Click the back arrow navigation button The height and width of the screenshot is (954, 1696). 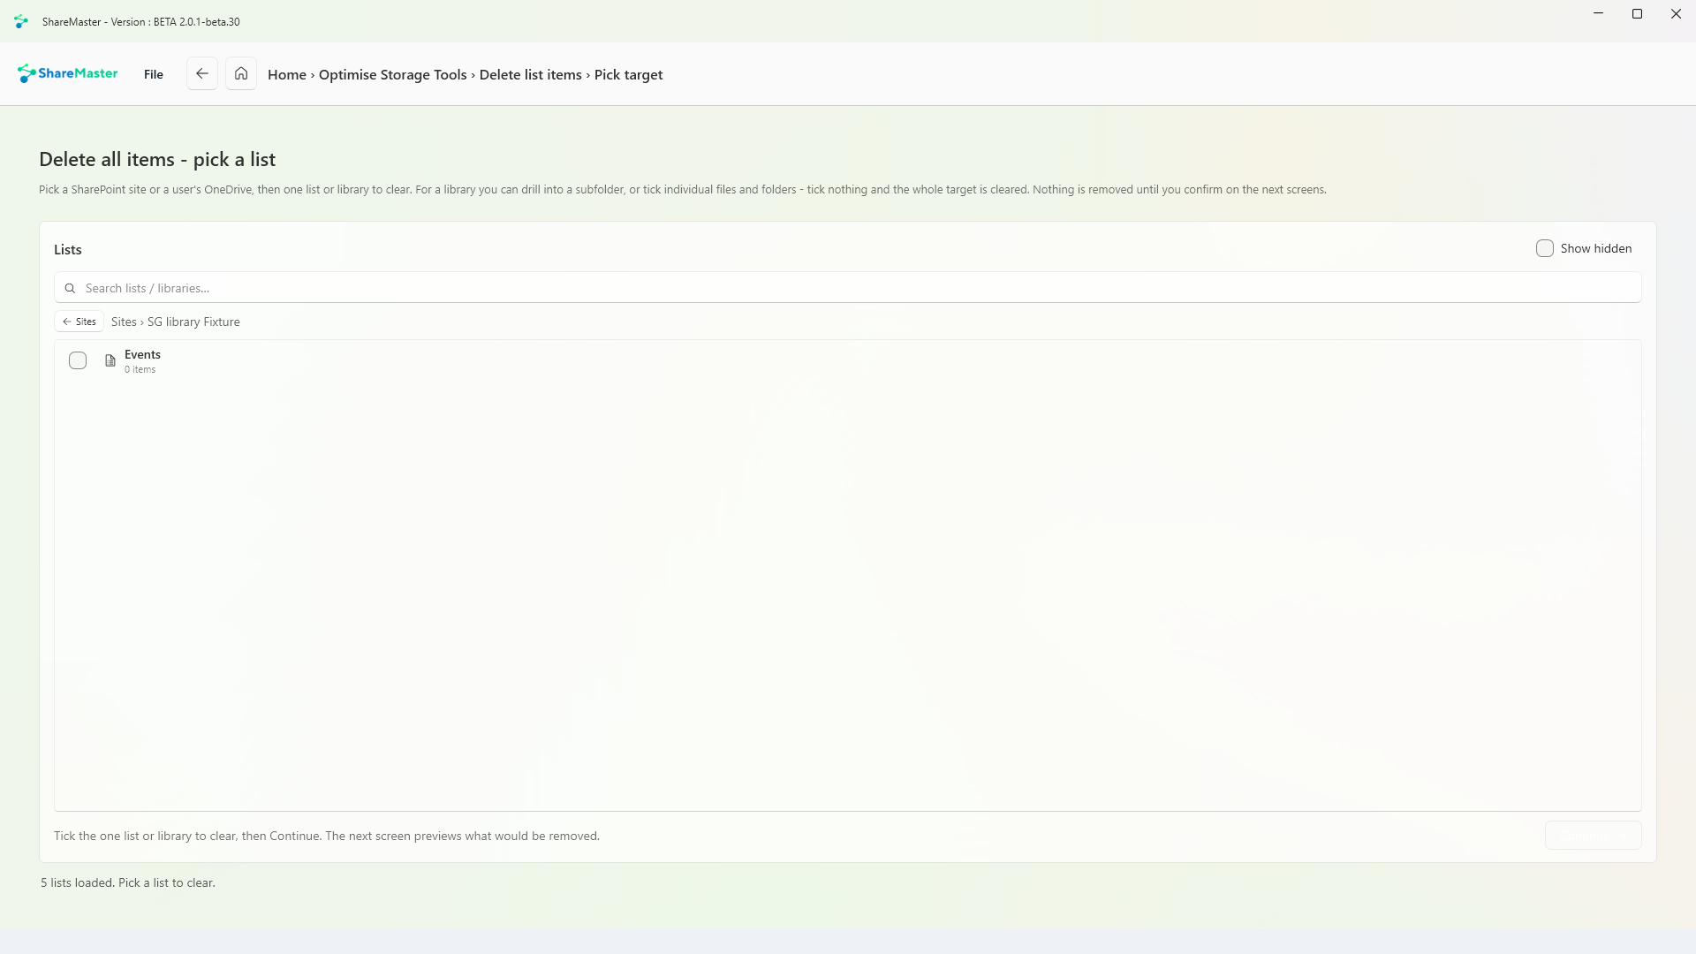click(201, 74)
